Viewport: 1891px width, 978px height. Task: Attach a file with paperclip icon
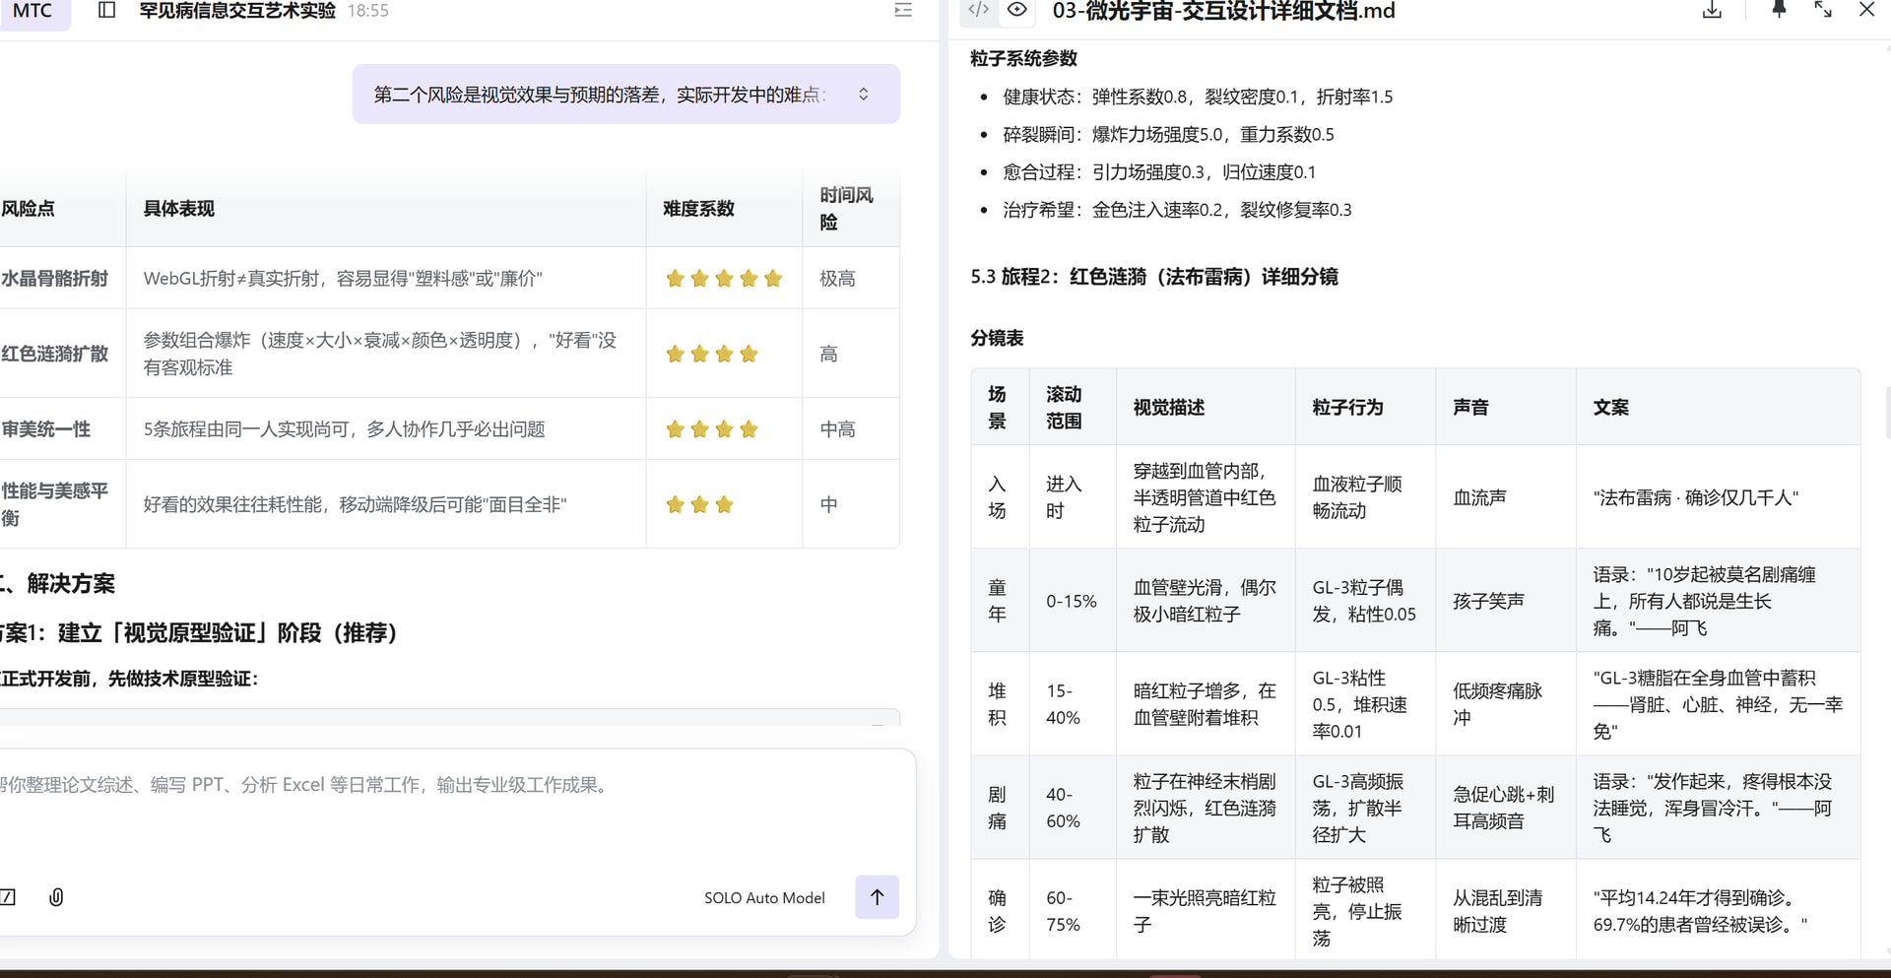pos(56,897)
